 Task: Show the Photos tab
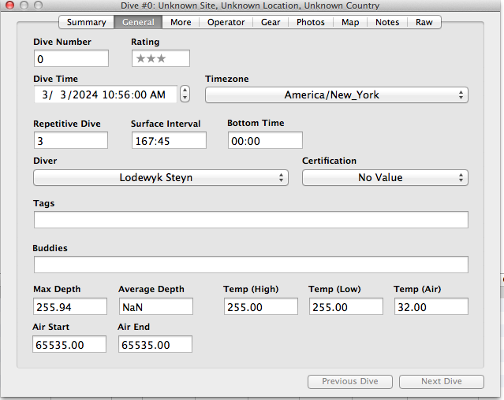(x=310, y=22)
